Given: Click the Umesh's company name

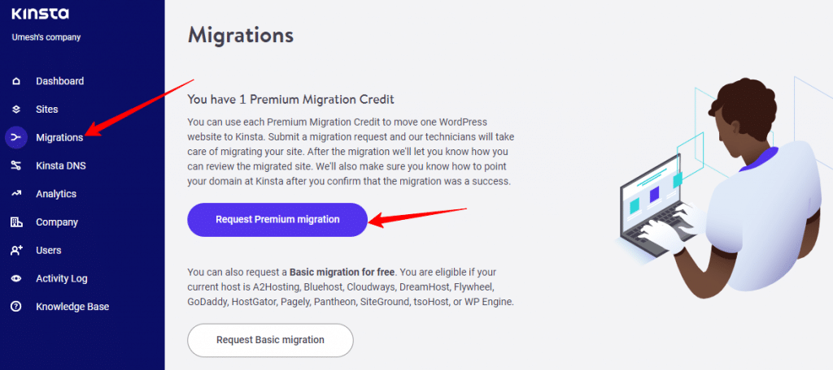Looking at the screenshot, I should (x=46, y=37).
